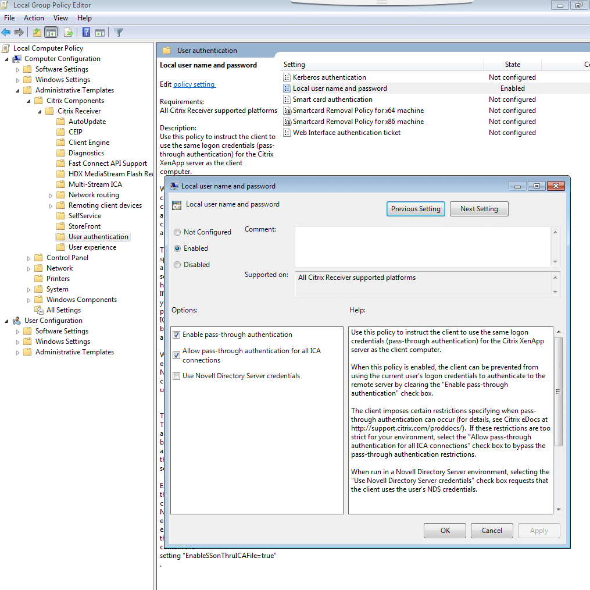Open the View menu
The height and width of the screenshot is (590, 590).
tap(60, 18)
